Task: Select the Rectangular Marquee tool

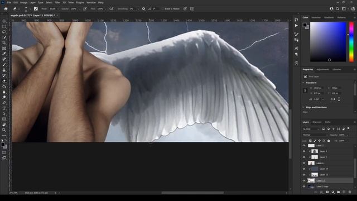Action: tap(4, 26)
